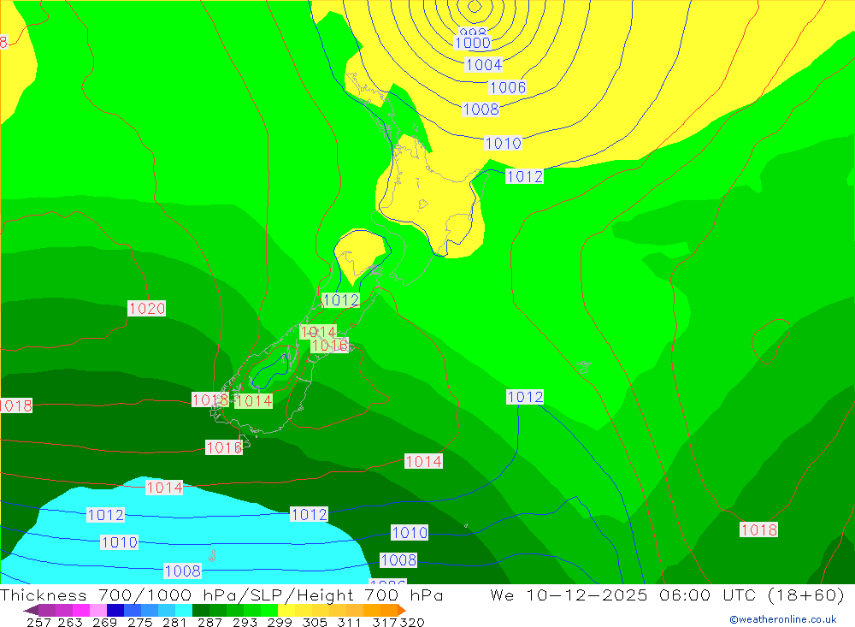Image resolution: width=855 pixels, height=627 pixels.
Task: Click the orange arrow tip ending the legend
Action: [x=402, y=610]
